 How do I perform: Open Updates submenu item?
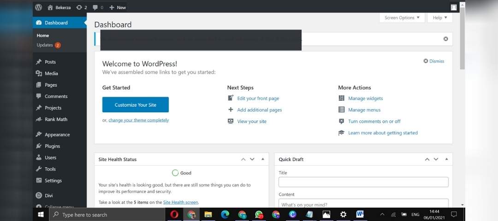[48, 45]
